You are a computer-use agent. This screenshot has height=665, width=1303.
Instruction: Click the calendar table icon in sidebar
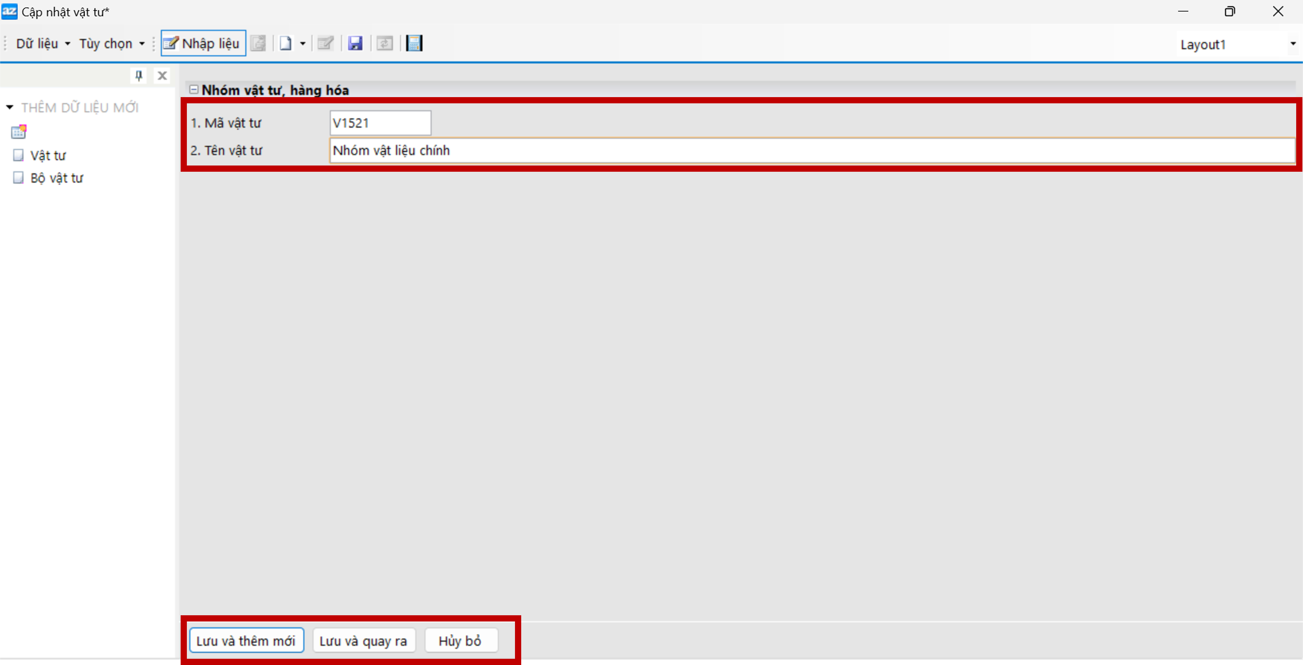tap(19, 132)
